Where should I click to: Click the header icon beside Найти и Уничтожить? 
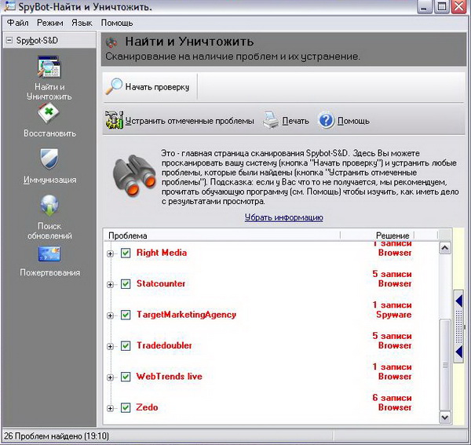pyautogui.click(x=111, y=42)
